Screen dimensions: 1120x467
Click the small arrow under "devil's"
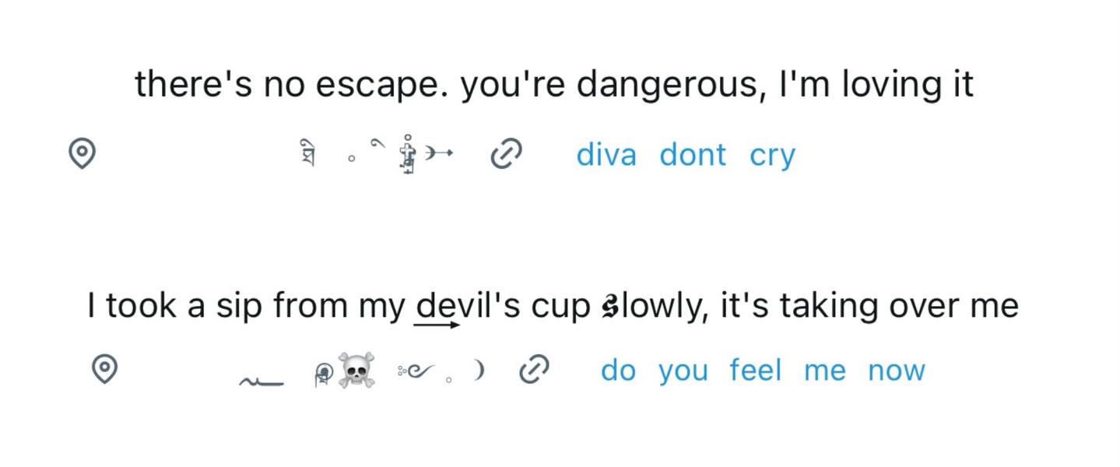point(437,325)
